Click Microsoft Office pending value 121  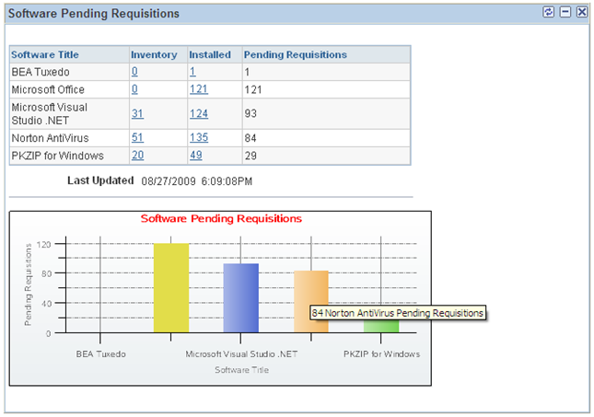tap(253, 90)
